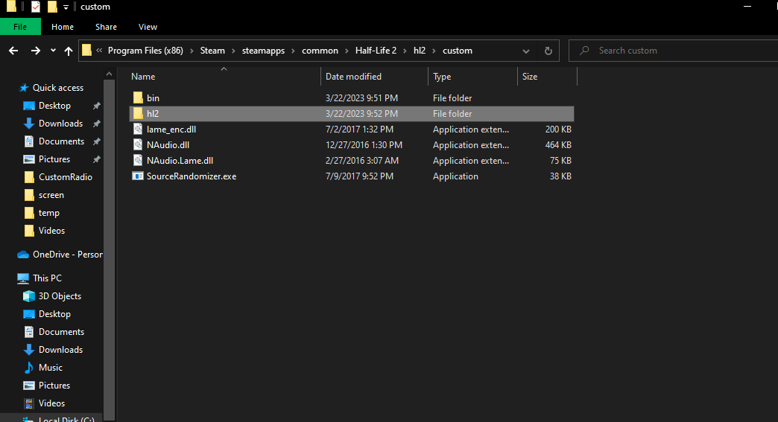Click the lame_enc.dll file name
Image resolution: width=778 pixels, height=422 pixels.
coord(171,130)
